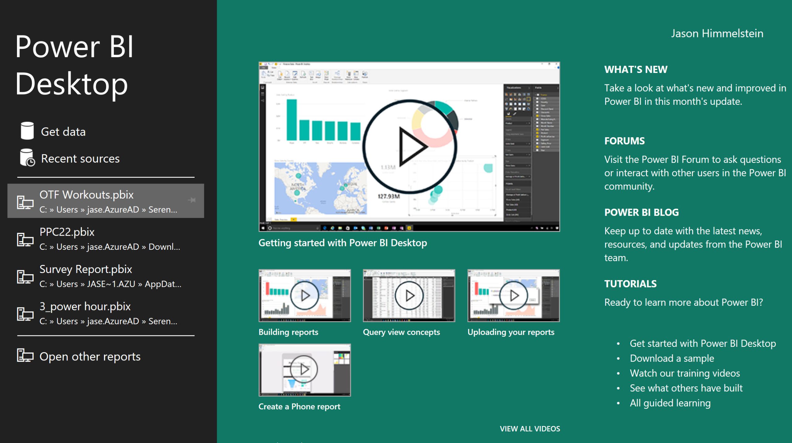The image size is (792, 443).
Task: Open the 3_power hour.pbix recent file
Action: click(x=106, y=313)
